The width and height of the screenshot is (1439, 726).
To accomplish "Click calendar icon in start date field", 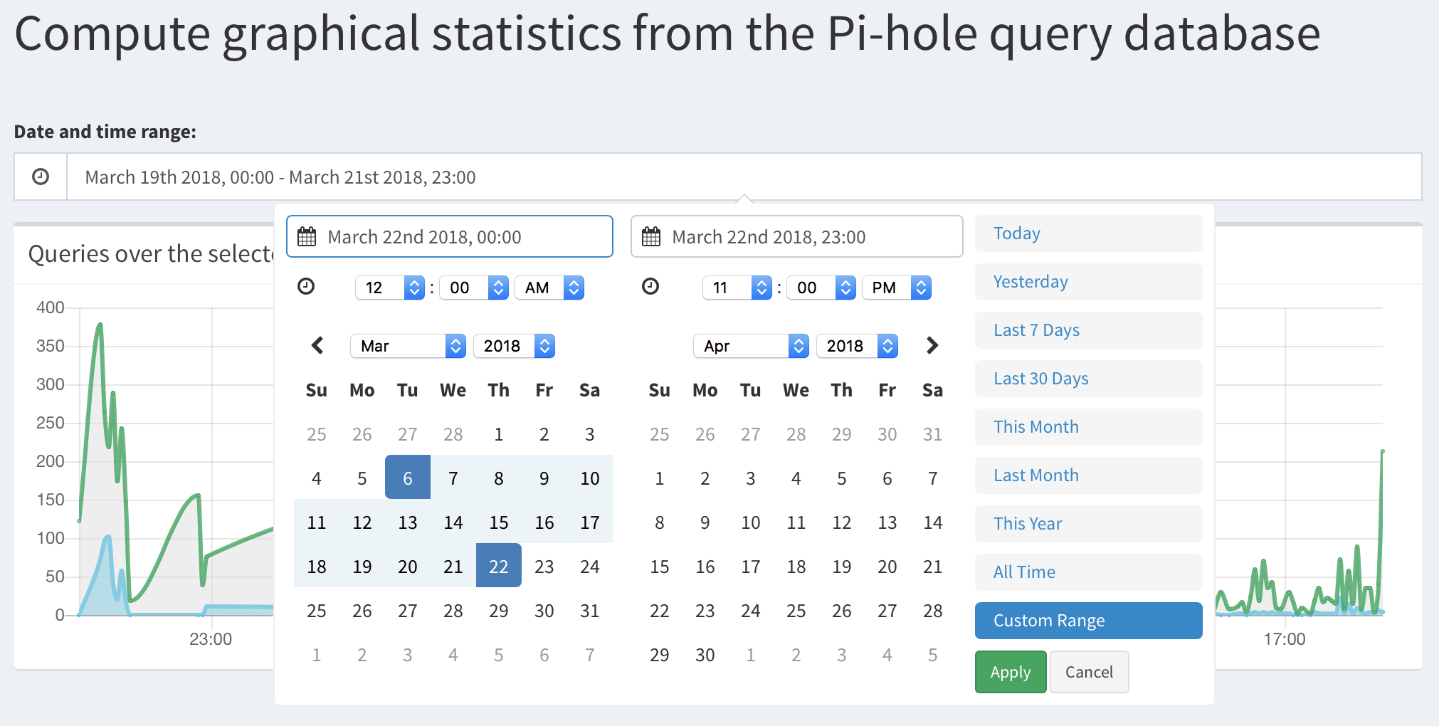I will (307, 237).
